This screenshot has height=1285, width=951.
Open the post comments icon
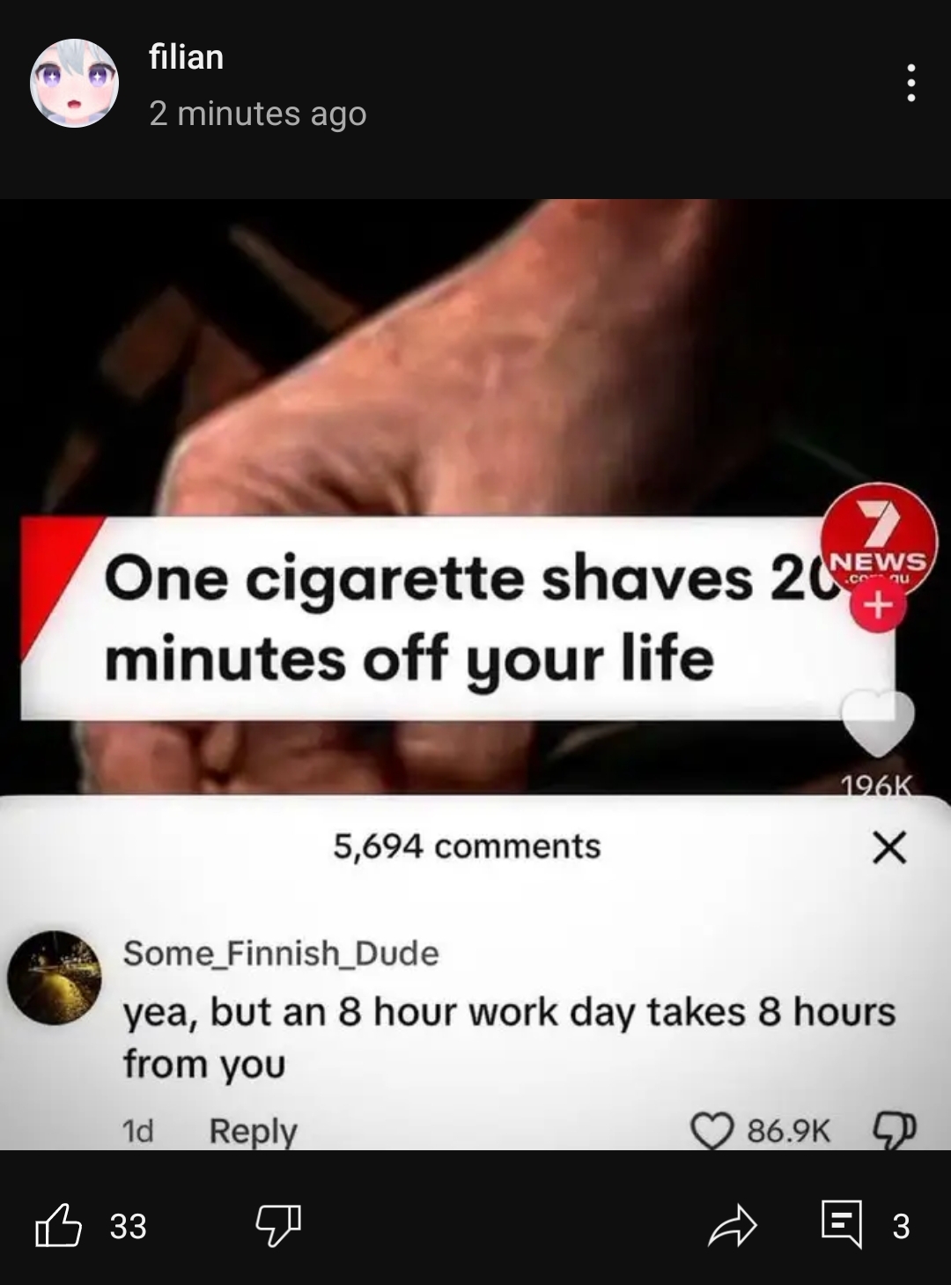842,1225
